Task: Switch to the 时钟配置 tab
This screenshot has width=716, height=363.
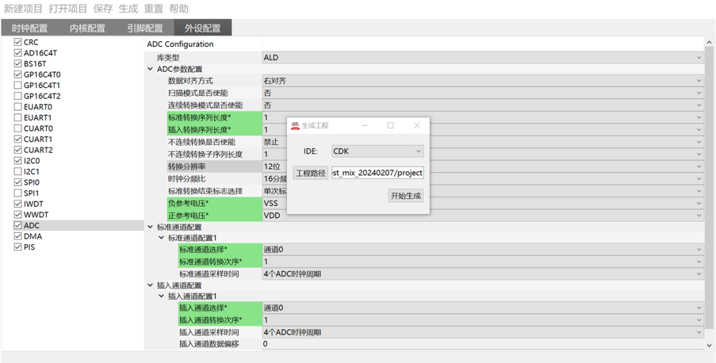Action: (30, 28)
